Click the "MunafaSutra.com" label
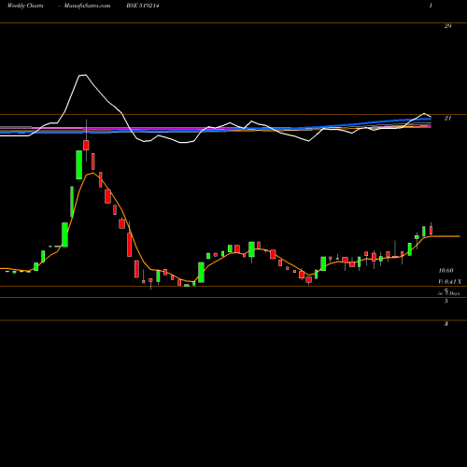467x467 pixels. [87, 6]
